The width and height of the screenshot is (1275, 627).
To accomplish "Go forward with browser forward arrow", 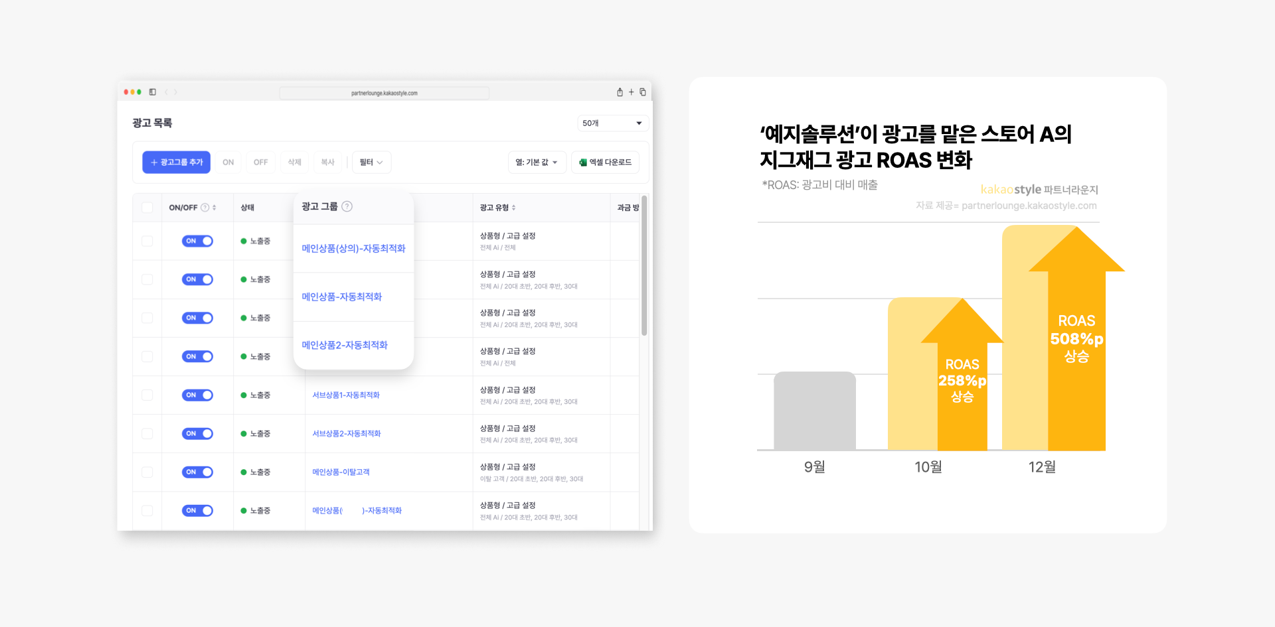I will coord(175,92).
